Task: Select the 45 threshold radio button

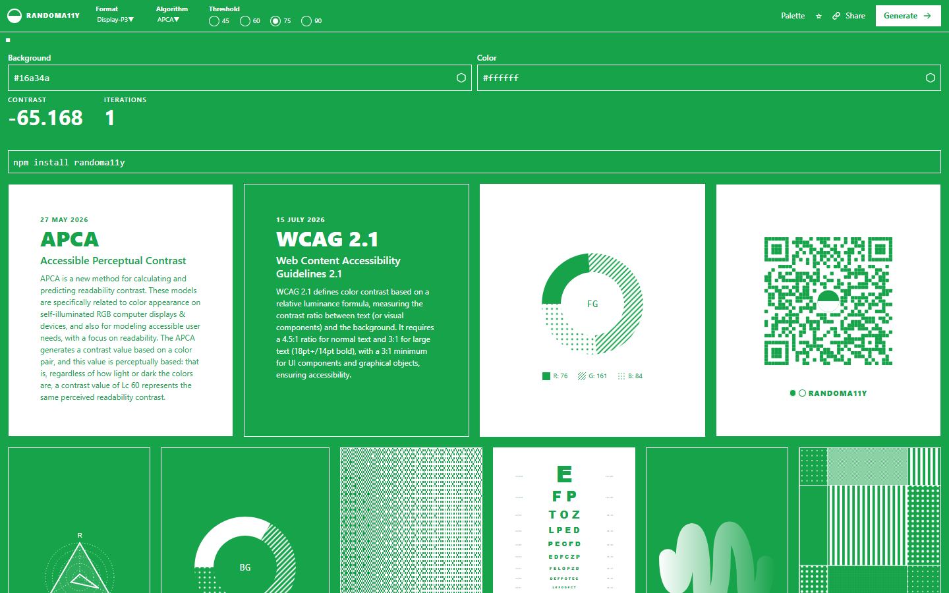Action: click(214, 21)
